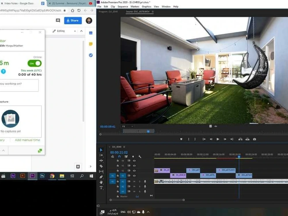Step forward one frame
This screenshot has height=216, width=288.
click(x=225, y=139)
